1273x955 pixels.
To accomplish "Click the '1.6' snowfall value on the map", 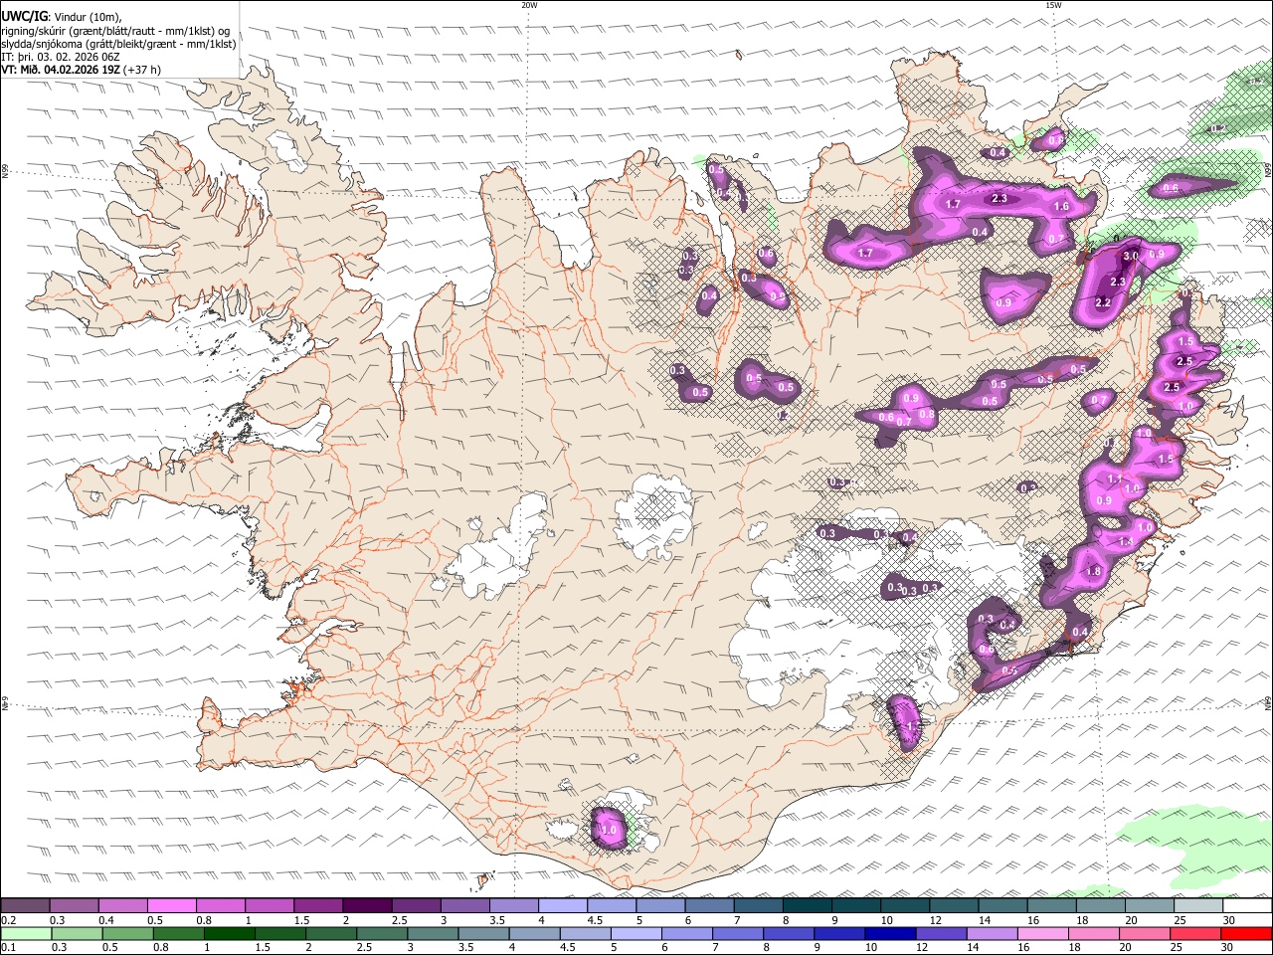I will [x=1061, y=207].
